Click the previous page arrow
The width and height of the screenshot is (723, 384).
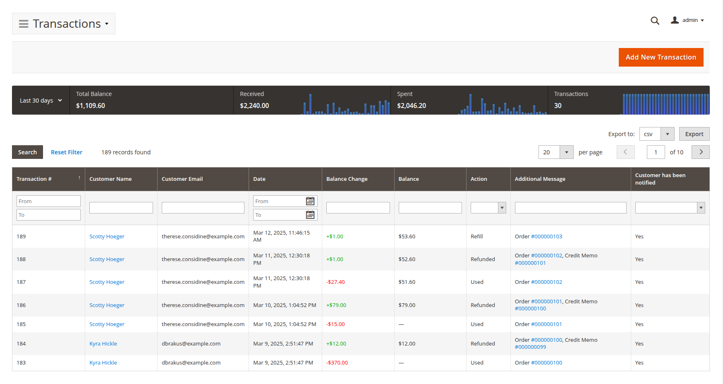point(625,152)
